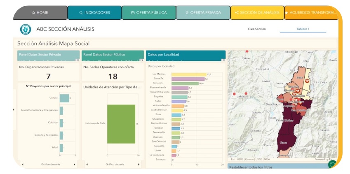
Task: Go to previous chart in Unidades de Atención panel
Action: click(87, 164)
